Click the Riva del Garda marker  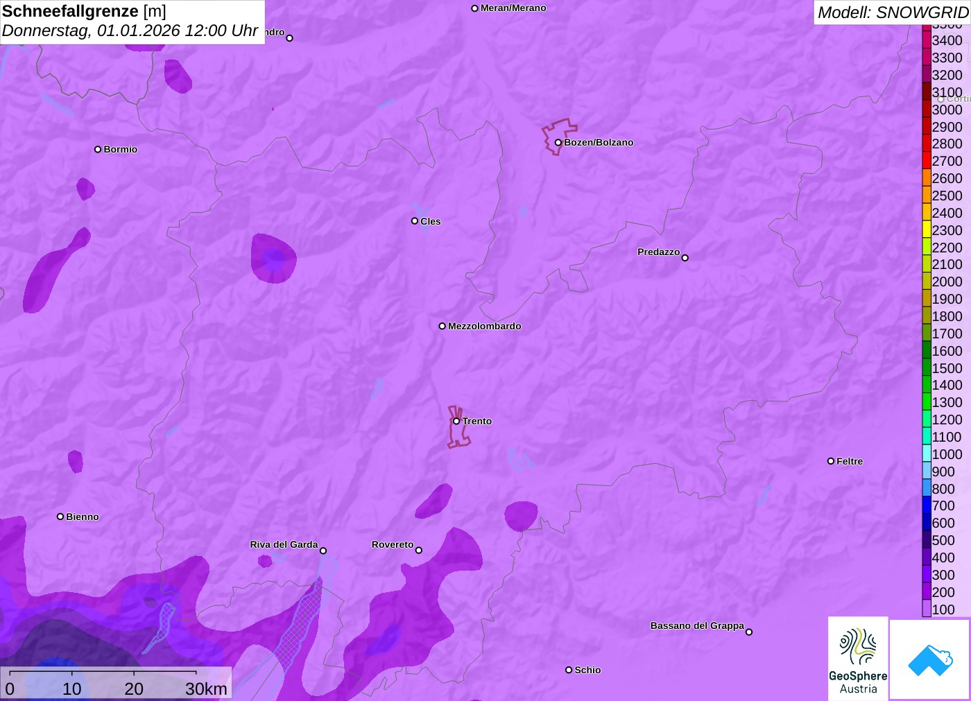tap(323, 551)
